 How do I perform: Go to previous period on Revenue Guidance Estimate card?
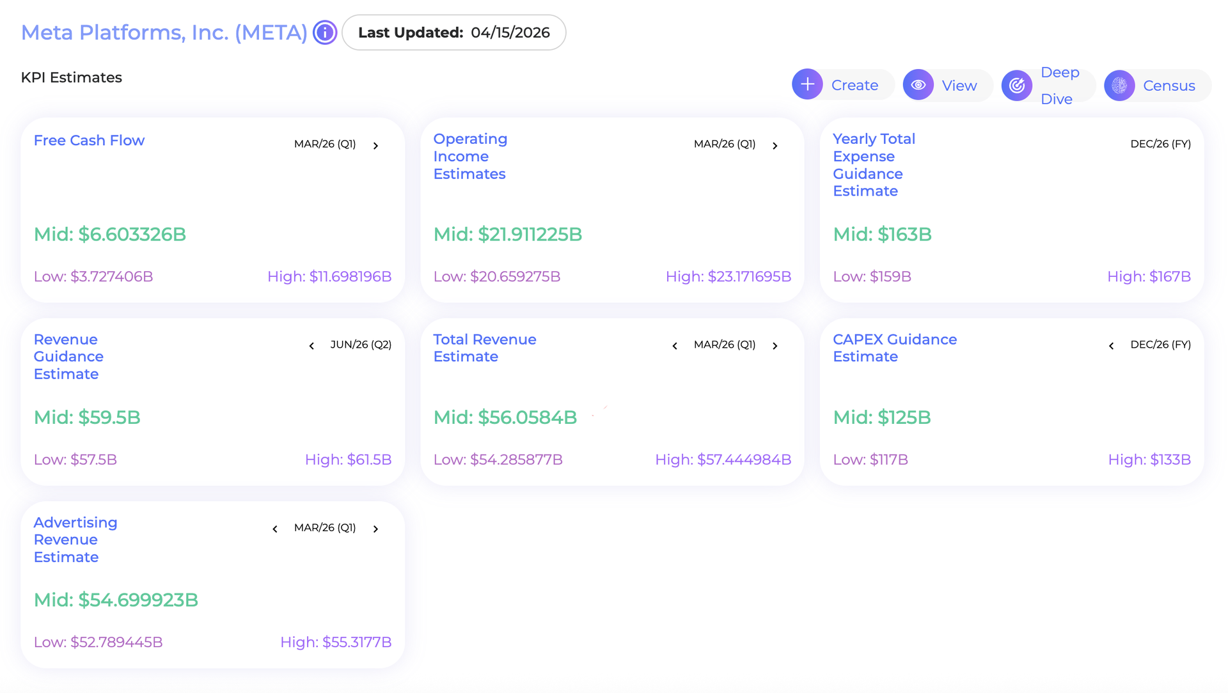tap(311, 346)
